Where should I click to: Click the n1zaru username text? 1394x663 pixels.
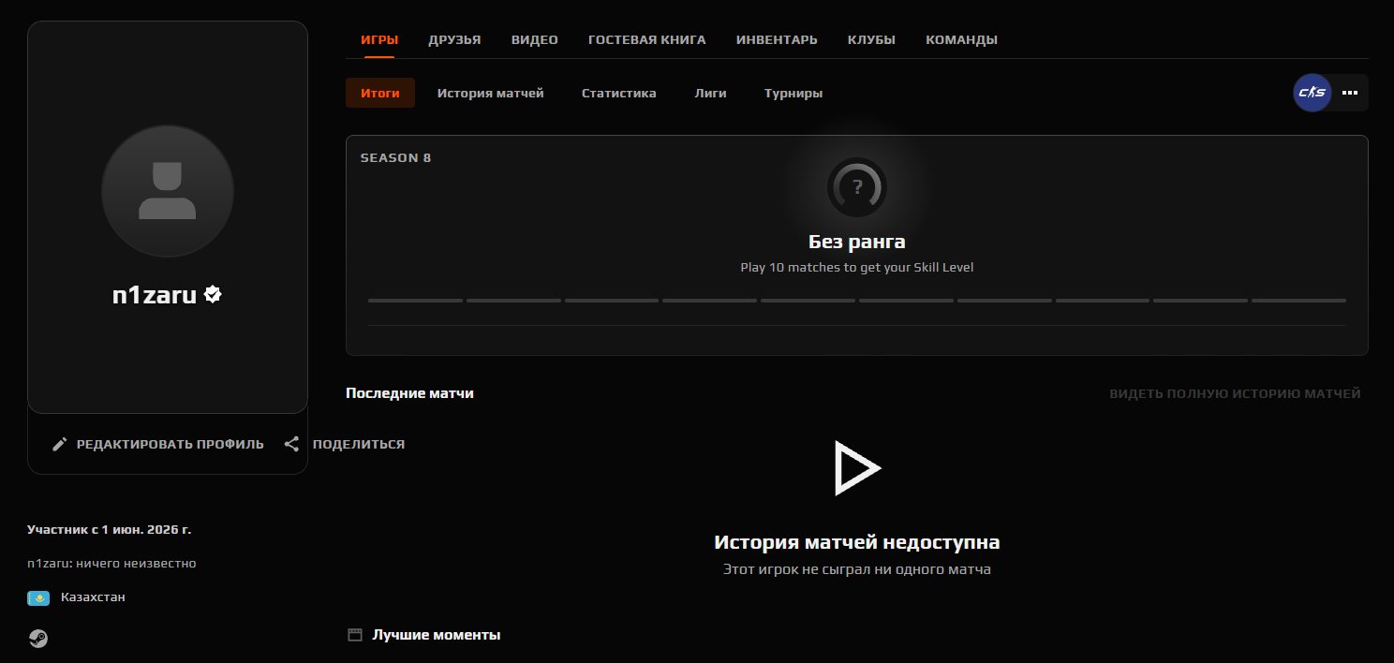click(155, 294)
